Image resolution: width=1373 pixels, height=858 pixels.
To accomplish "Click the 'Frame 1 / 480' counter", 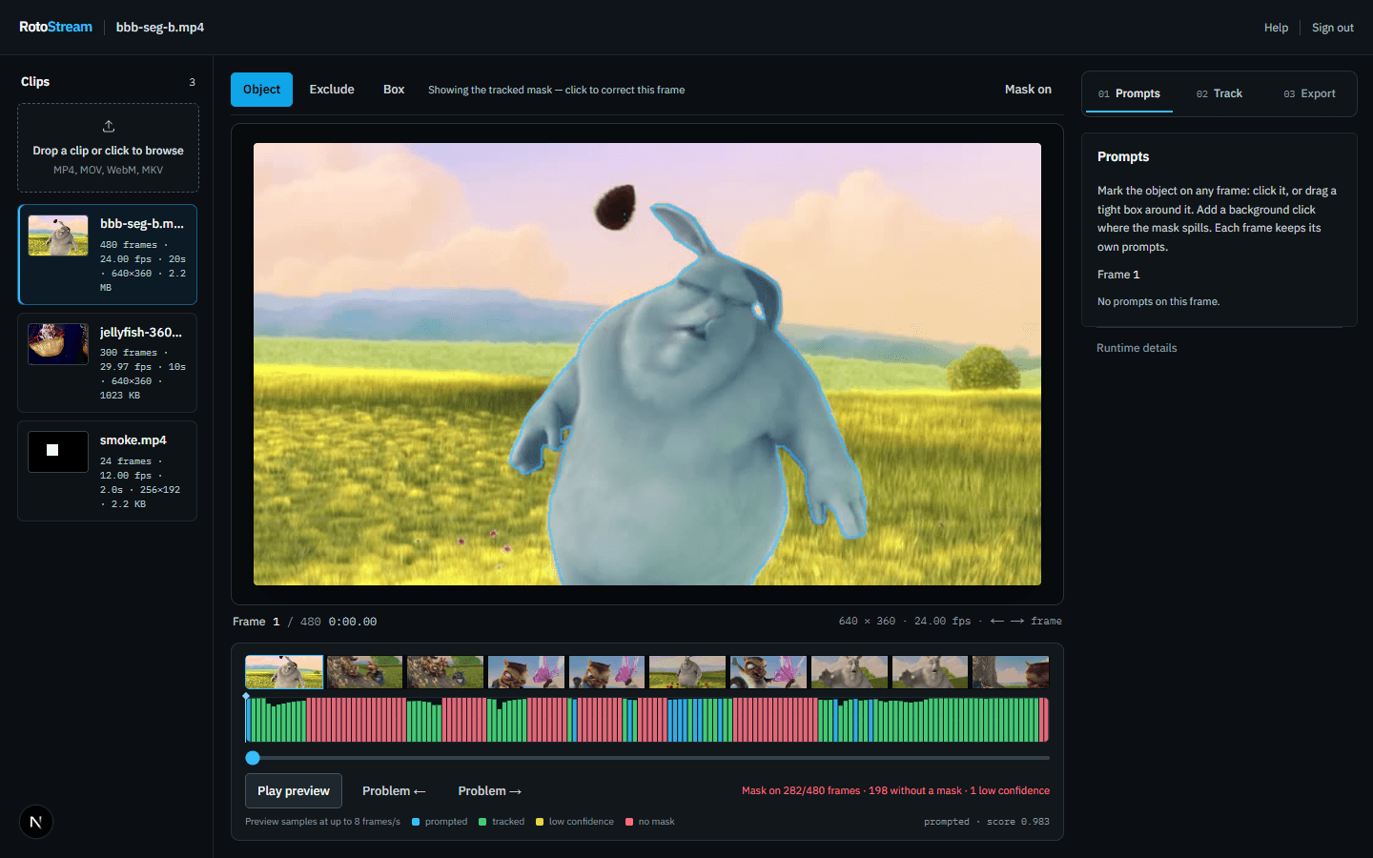I will click(x=277, y=622).
